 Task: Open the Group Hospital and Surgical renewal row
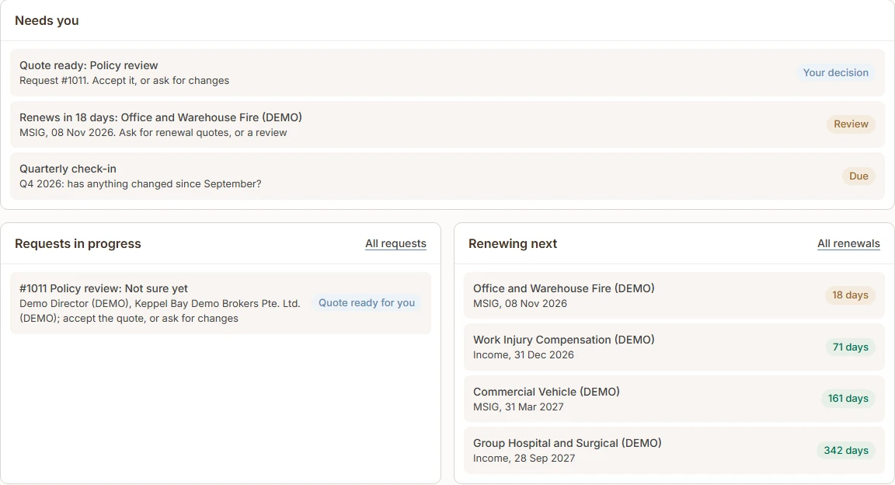point(674,450)
